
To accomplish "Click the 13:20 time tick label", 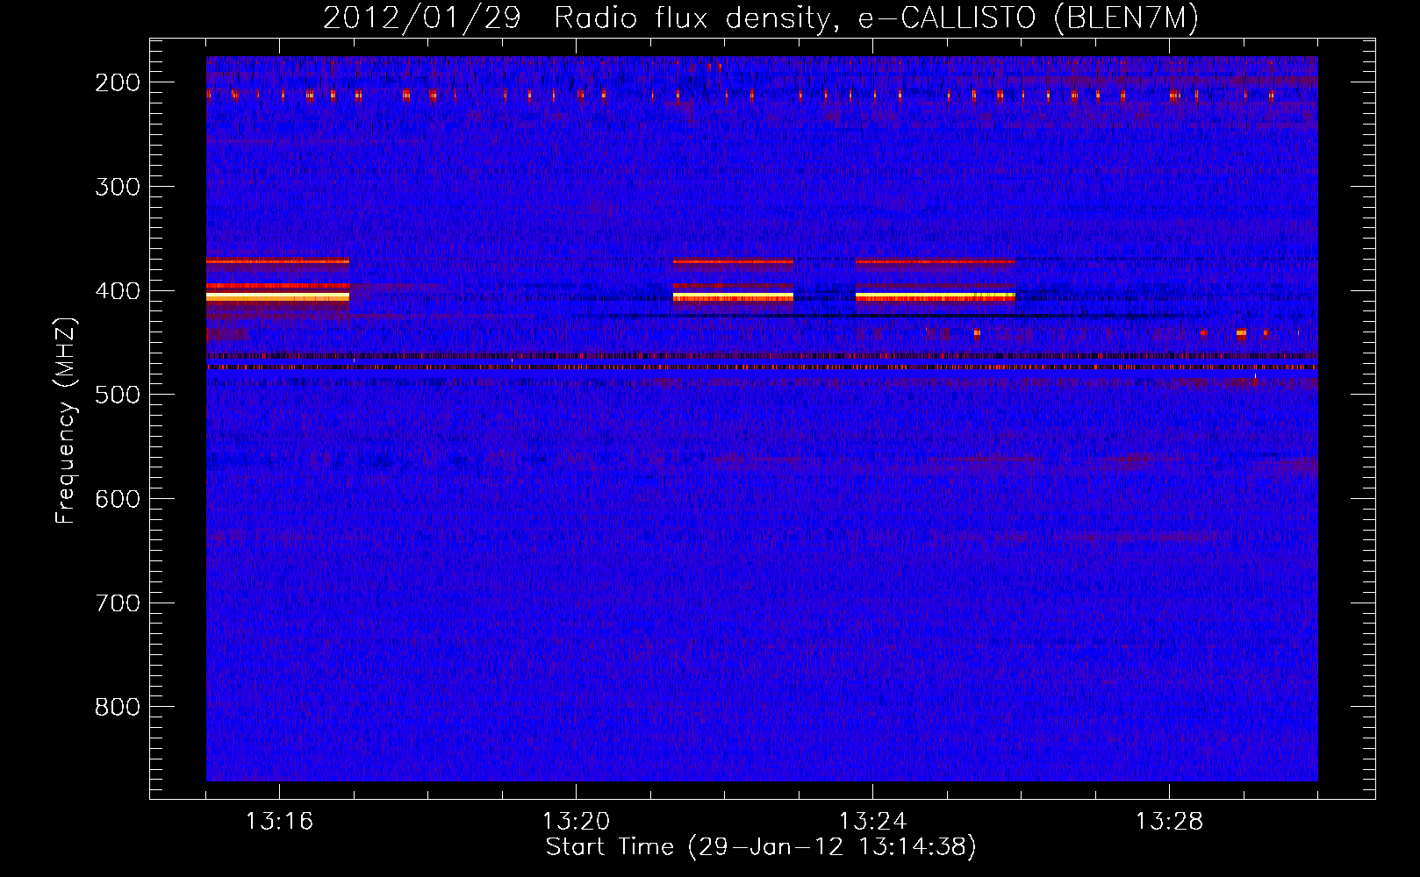I will click(576, 822).
